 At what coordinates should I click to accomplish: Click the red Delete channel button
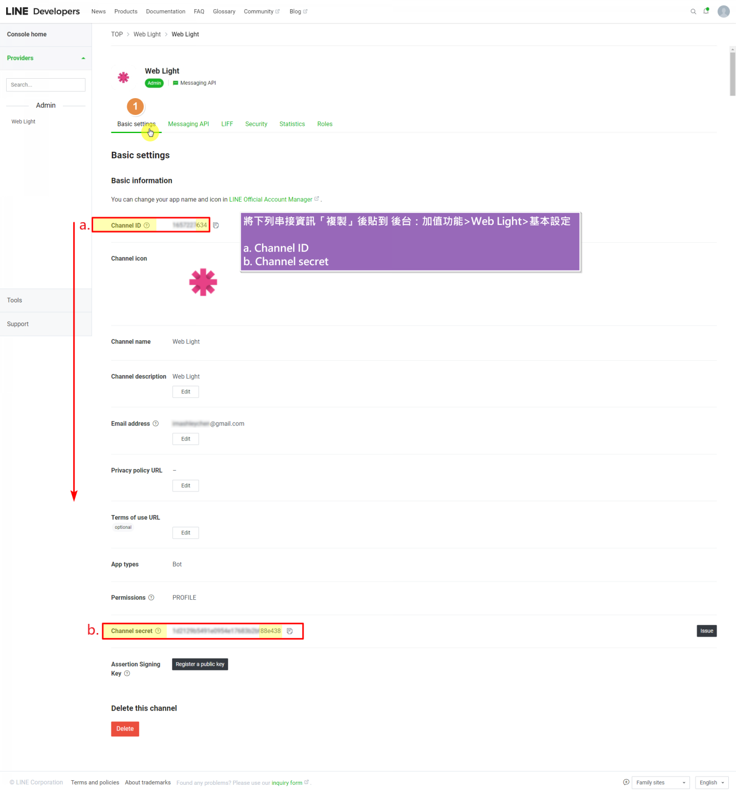(x=125, y=729)
